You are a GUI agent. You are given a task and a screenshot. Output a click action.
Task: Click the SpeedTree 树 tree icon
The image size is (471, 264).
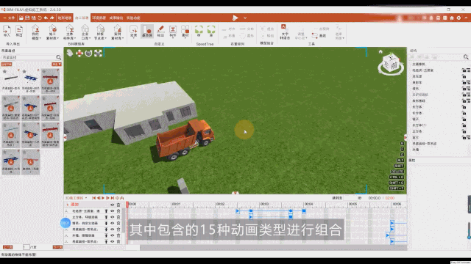199,31
